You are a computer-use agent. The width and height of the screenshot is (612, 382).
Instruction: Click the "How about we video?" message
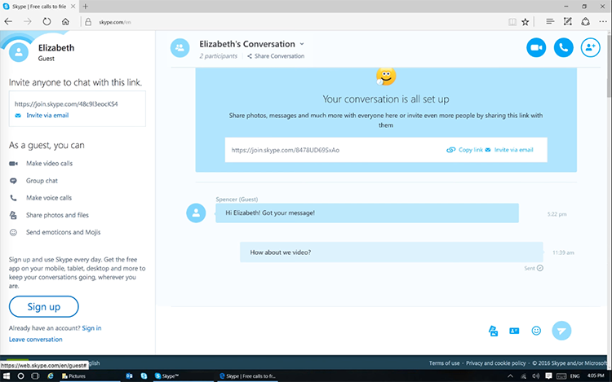coord(392,252)
